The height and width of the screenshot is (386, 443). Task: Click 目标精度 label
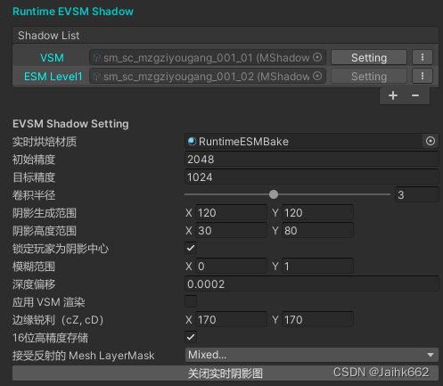pos(34,177)
